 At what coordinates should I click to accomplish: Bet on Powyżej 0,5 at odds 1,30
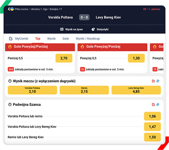point(136,58)
